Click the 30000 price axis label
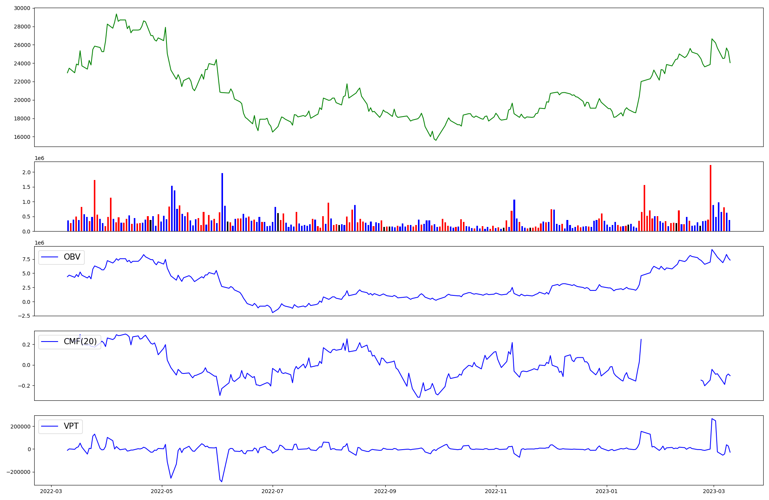Screen dimensions: 769x500 pyautogui.click(x=22, y=8)
